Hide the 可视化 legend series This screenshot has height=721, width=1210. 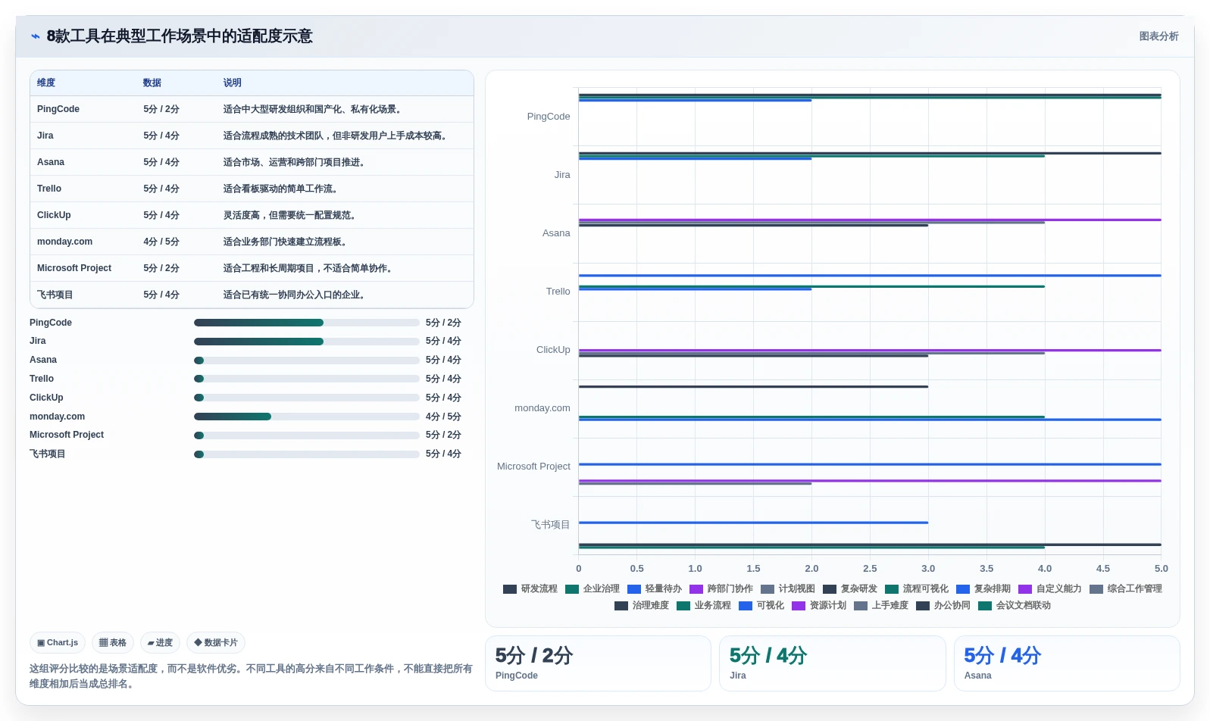point(761,606)
